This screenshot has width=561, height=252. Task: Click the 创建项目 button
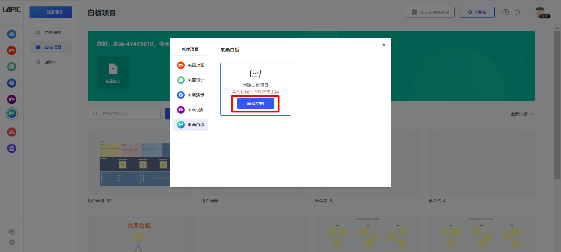51,12
